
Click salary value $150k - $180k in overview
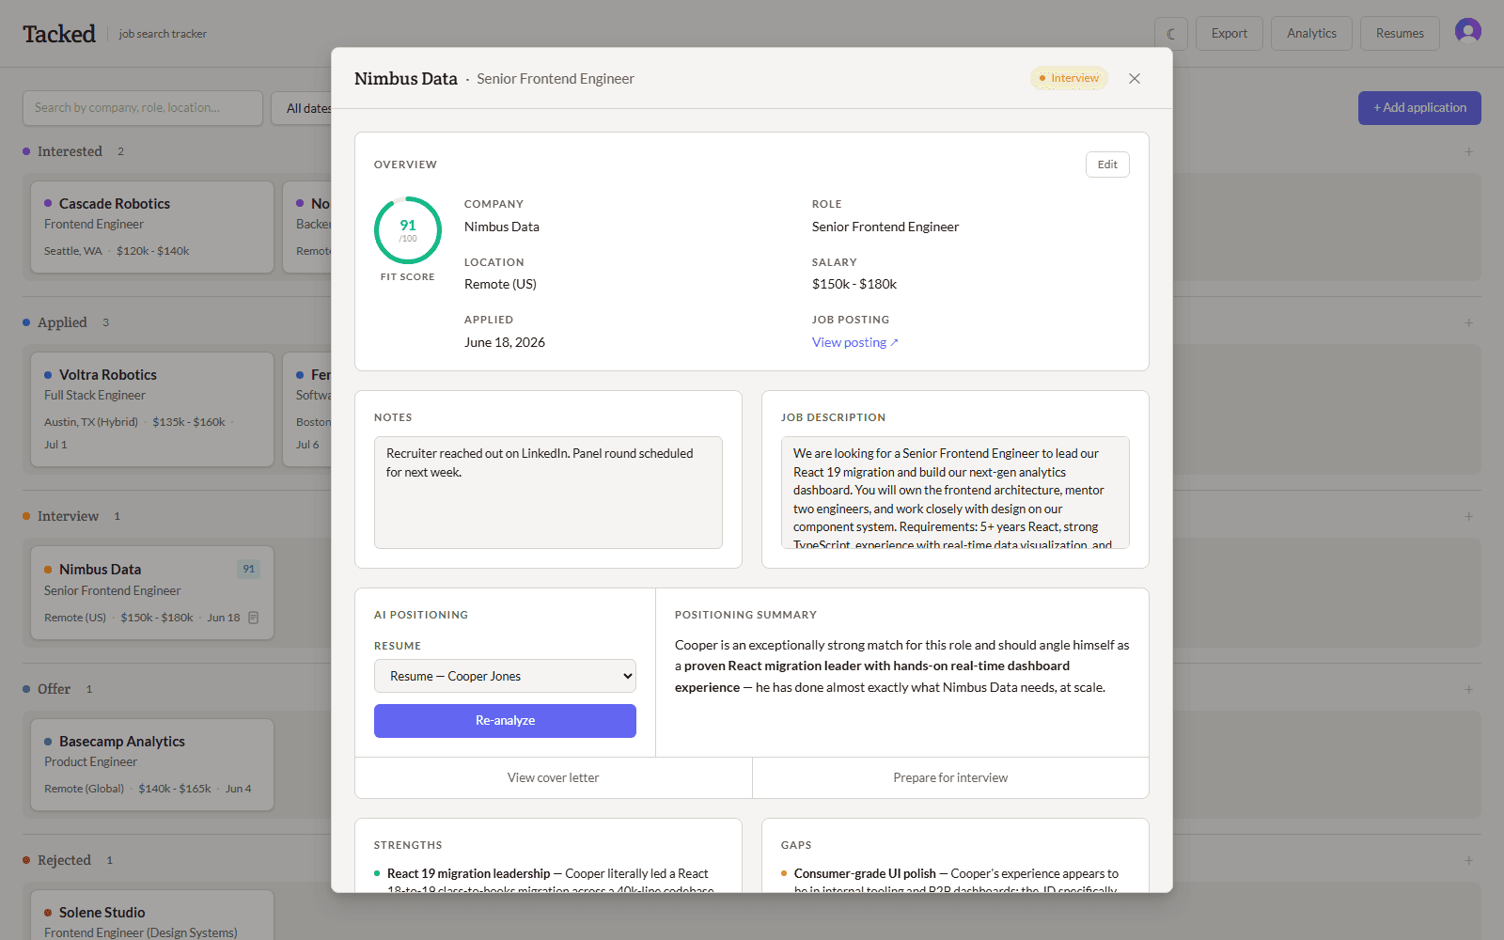854,285
